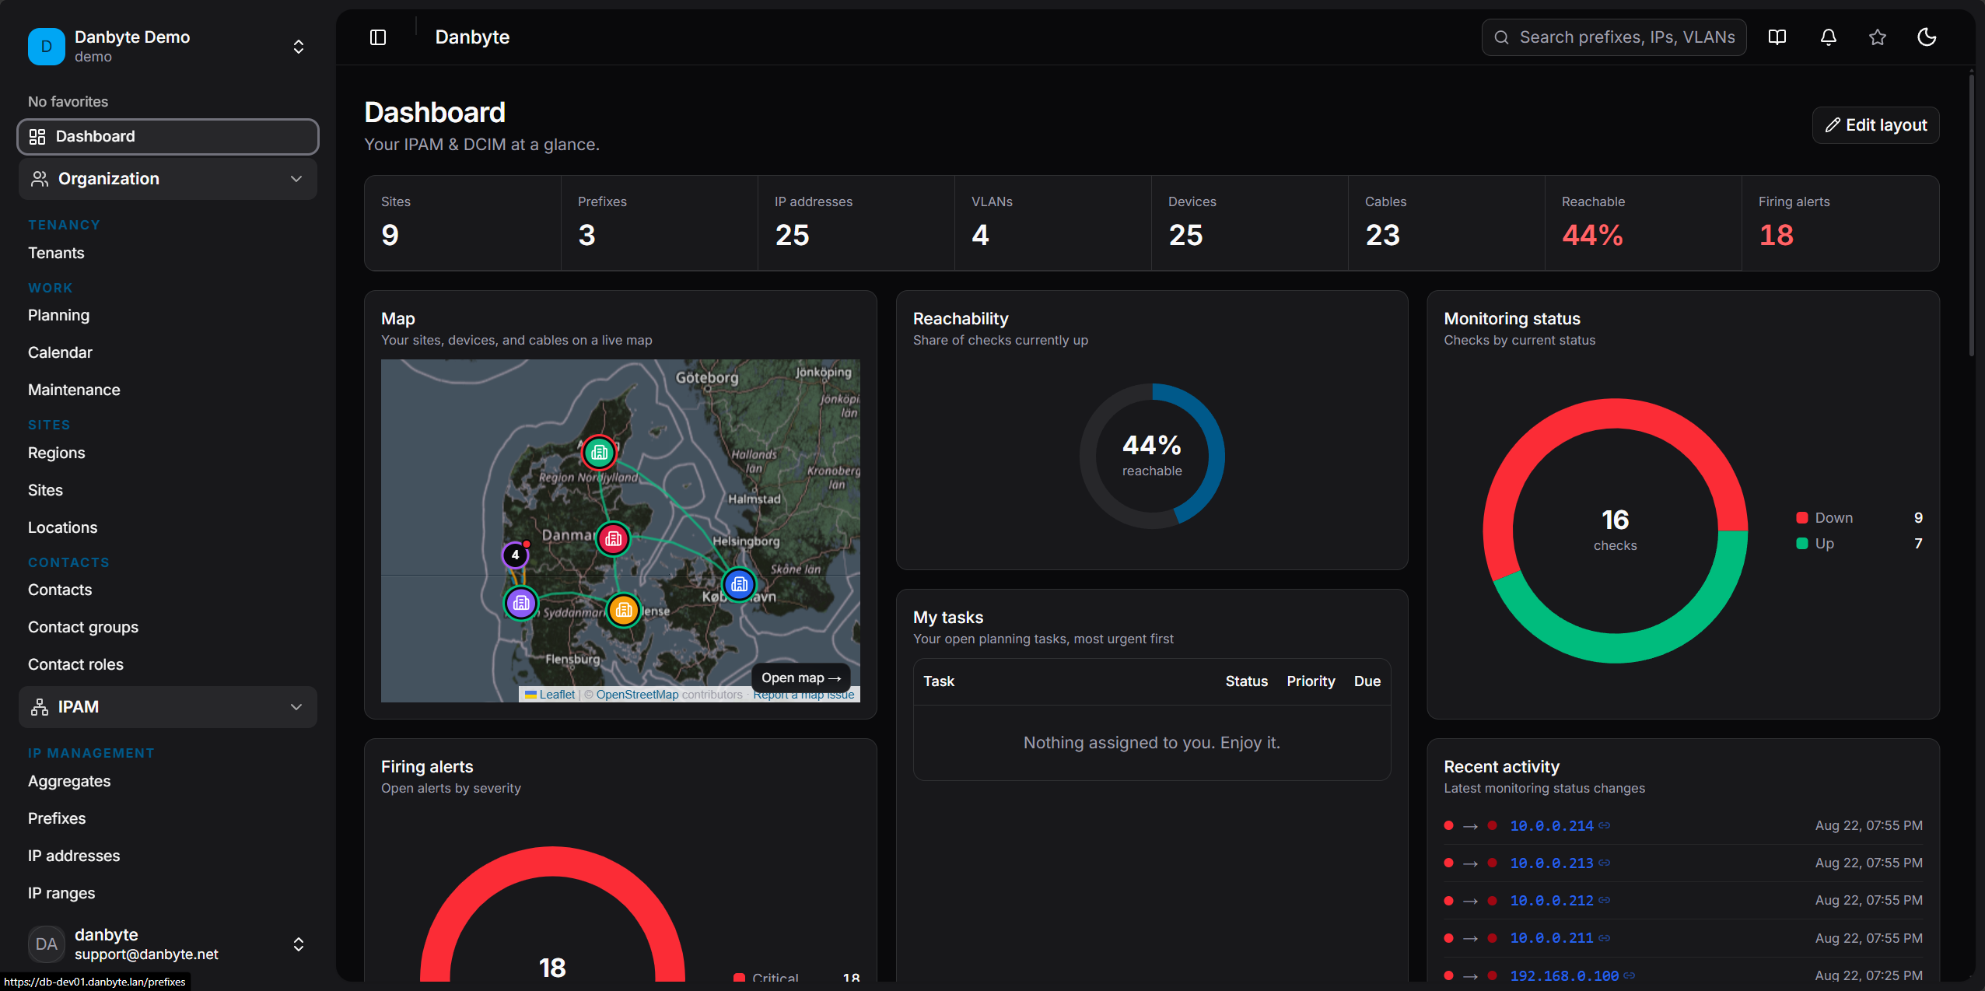Image resolution: width=1985 pixels, height=991 pixels.
Task: Click the green Up legend swatch
Action: pos(1801,544)
